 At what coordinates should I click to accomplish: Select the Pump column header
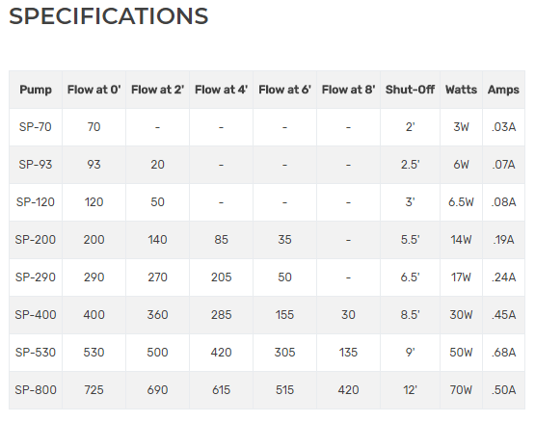pyautogui.click(x=36, y=90)
